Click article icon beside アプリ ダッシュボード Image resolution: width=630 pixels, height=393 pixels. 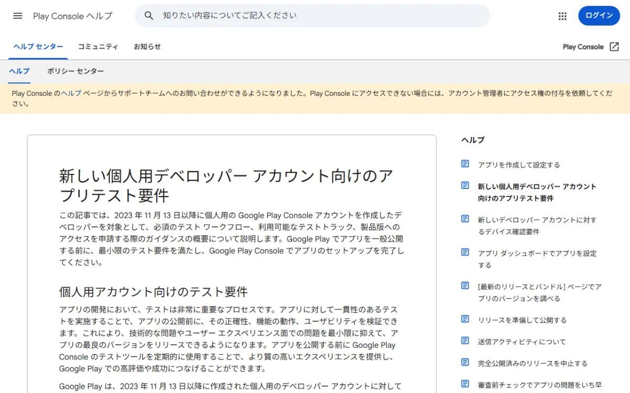pyautogui.click(x=465, y=252)
